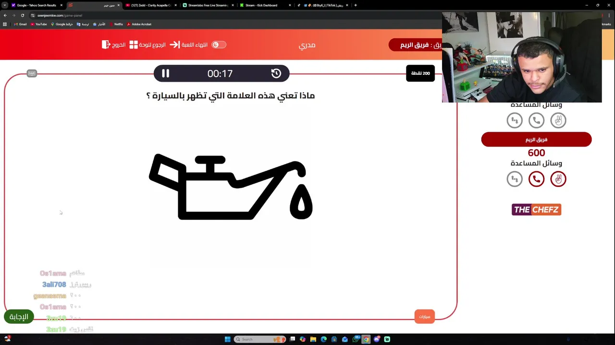Click the فريق الريم red team bar
This screenshot has width=615, height=345.
click(x=536, y=139)
